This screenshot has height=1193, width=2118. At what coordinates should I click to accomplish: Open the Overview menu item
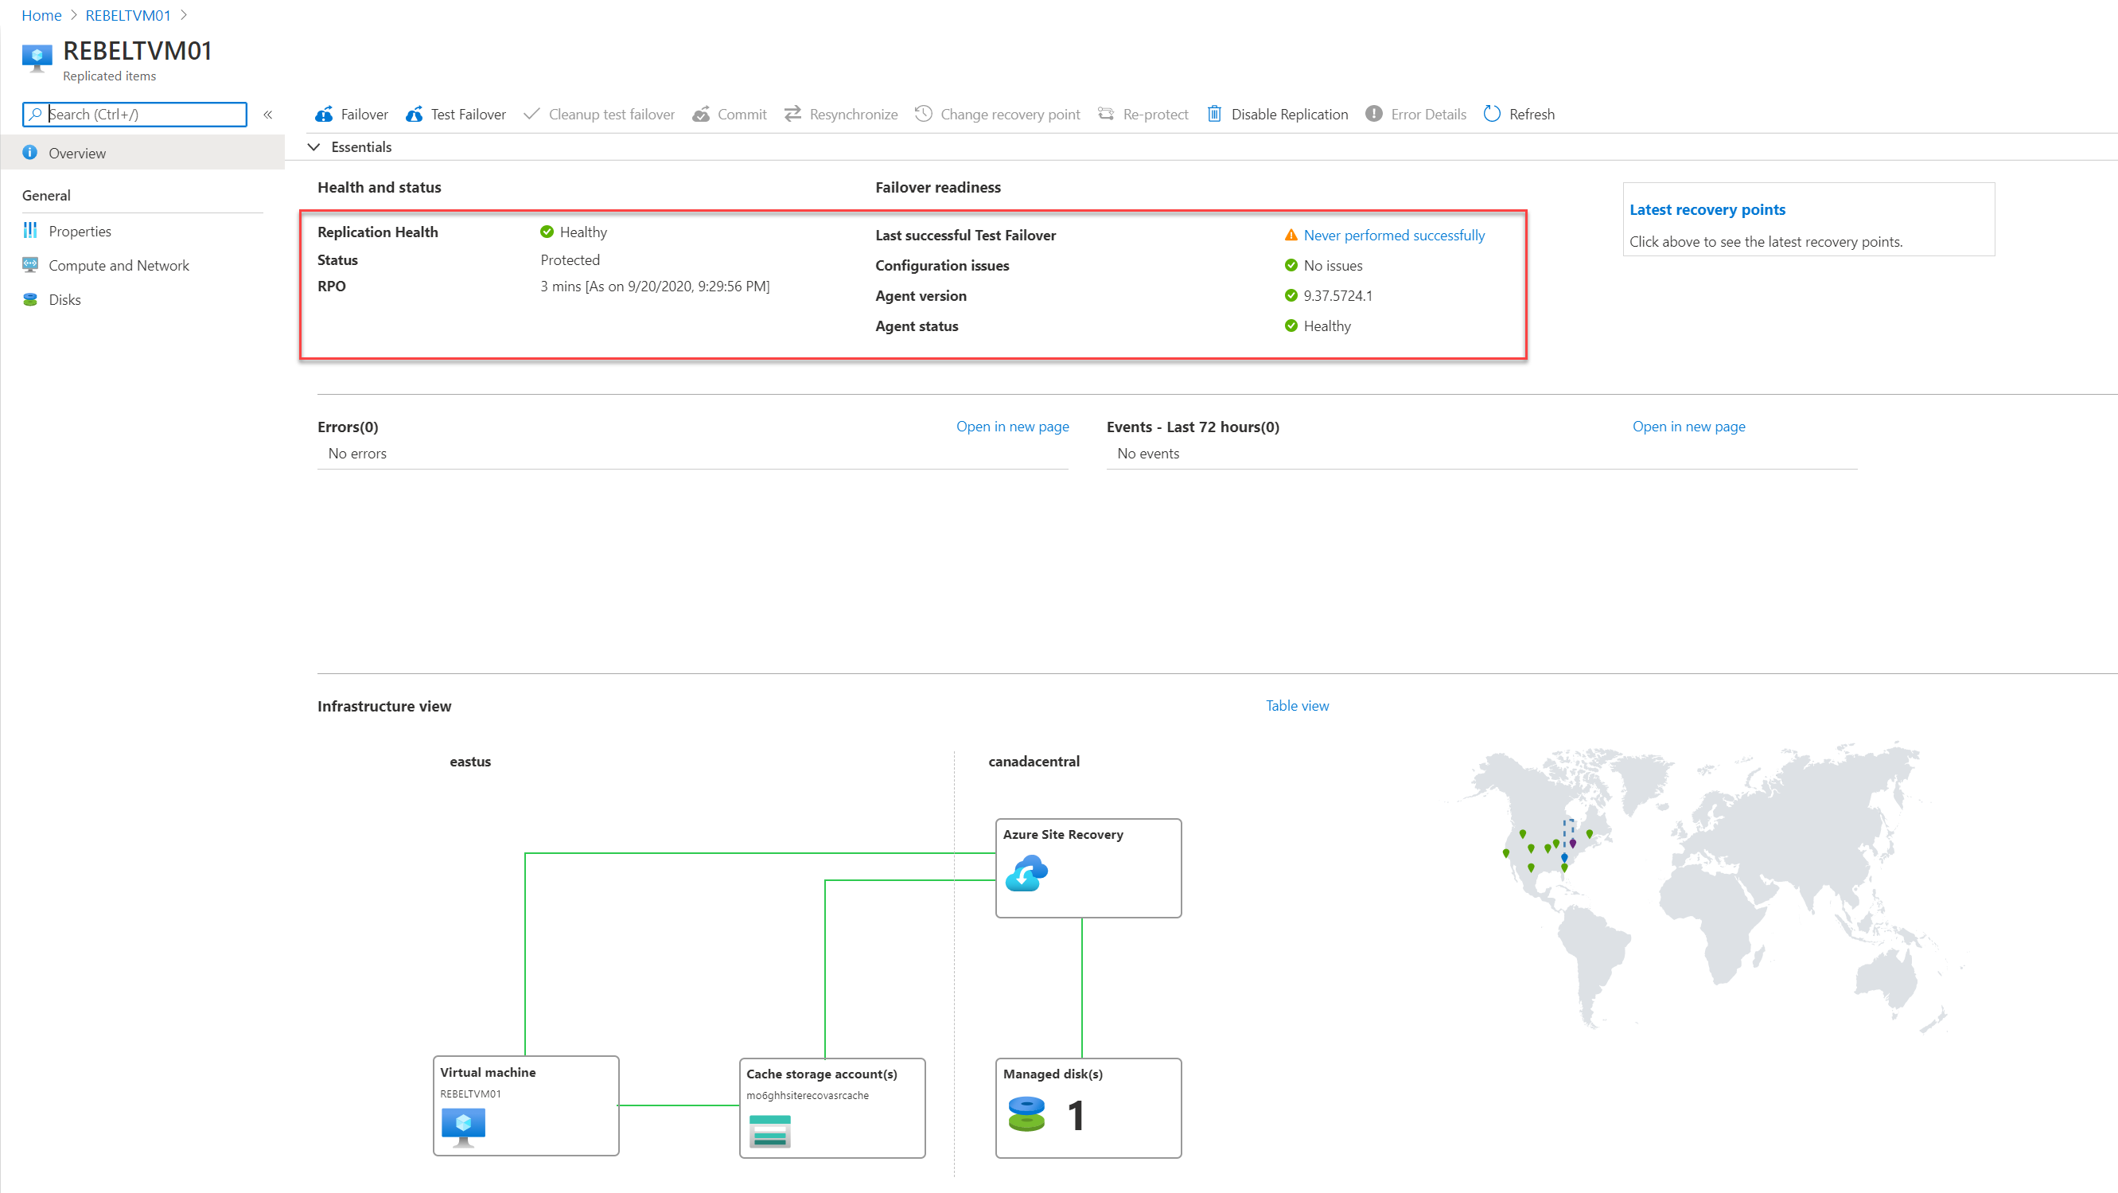click(x=143, y=153)
